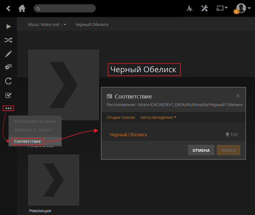Click the Революция album title

pyautogui.click(x=40, y=211)
